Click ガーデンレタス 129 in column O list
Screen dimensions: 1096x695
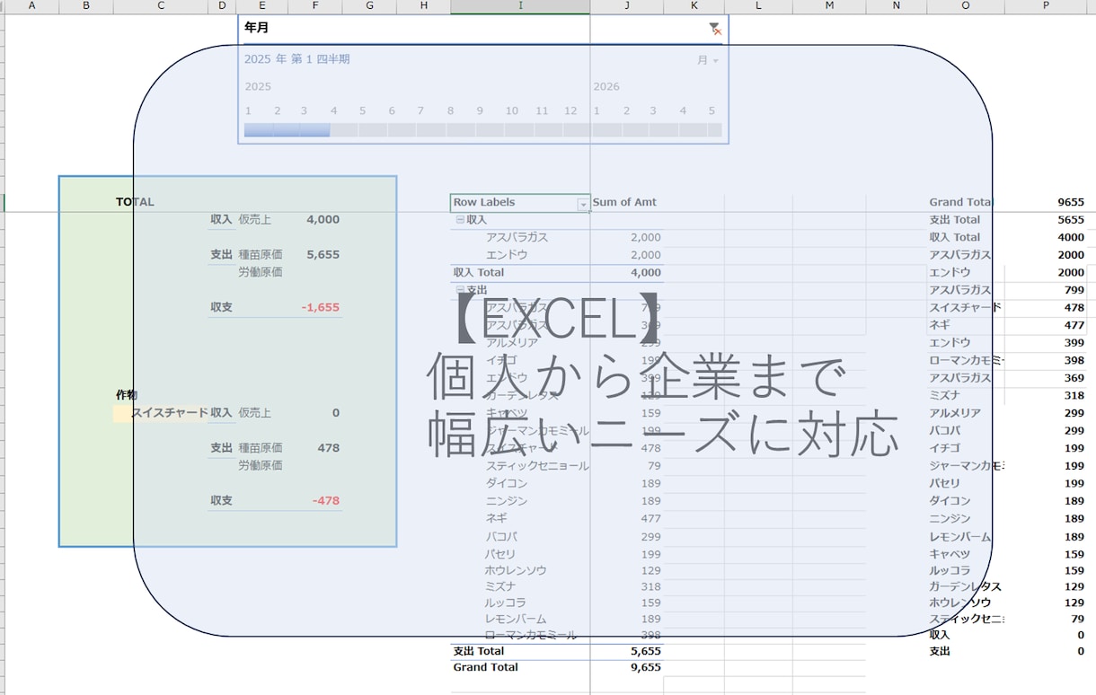[x=1007, y=586]
